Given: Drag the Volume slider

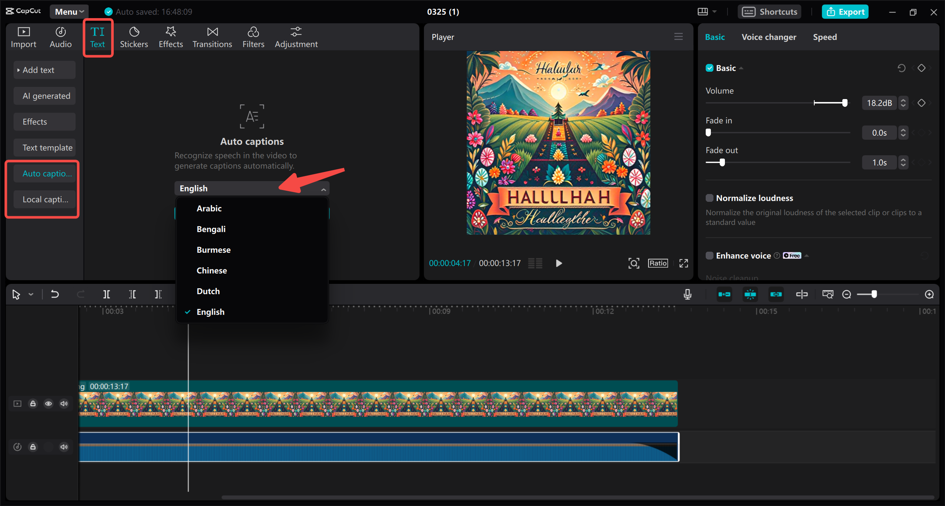Looking at the screenshot, I should [845, 103].
